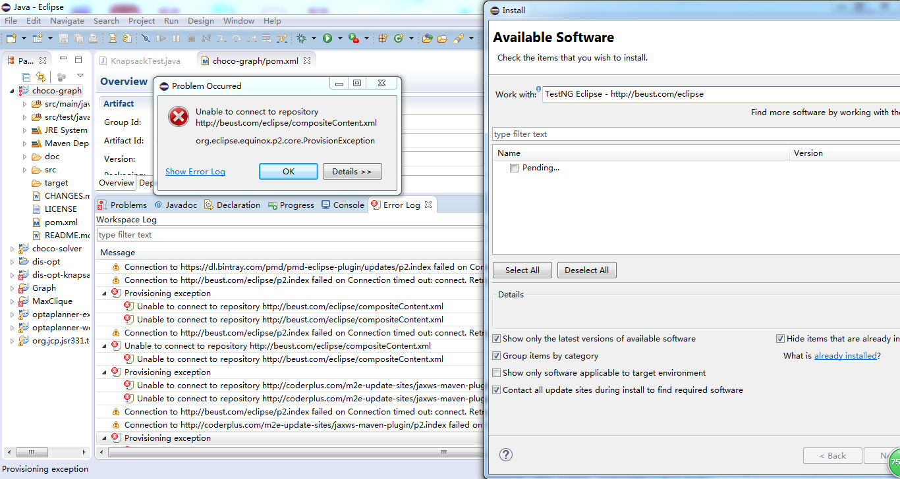The height and width of the screenshot is (479, 900).
Task: Click the Install dialog type filter text field
Action: pos(696,134)
